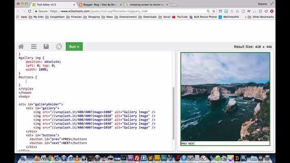Show hidden bookmarks via the overflow chevron
Viewport: 290px width, 163px height.
tap(246, 17)
